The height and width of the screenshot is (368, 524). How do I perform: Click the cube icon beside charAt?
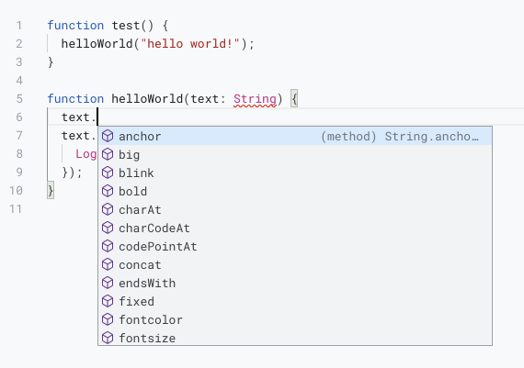coord(108,209)
